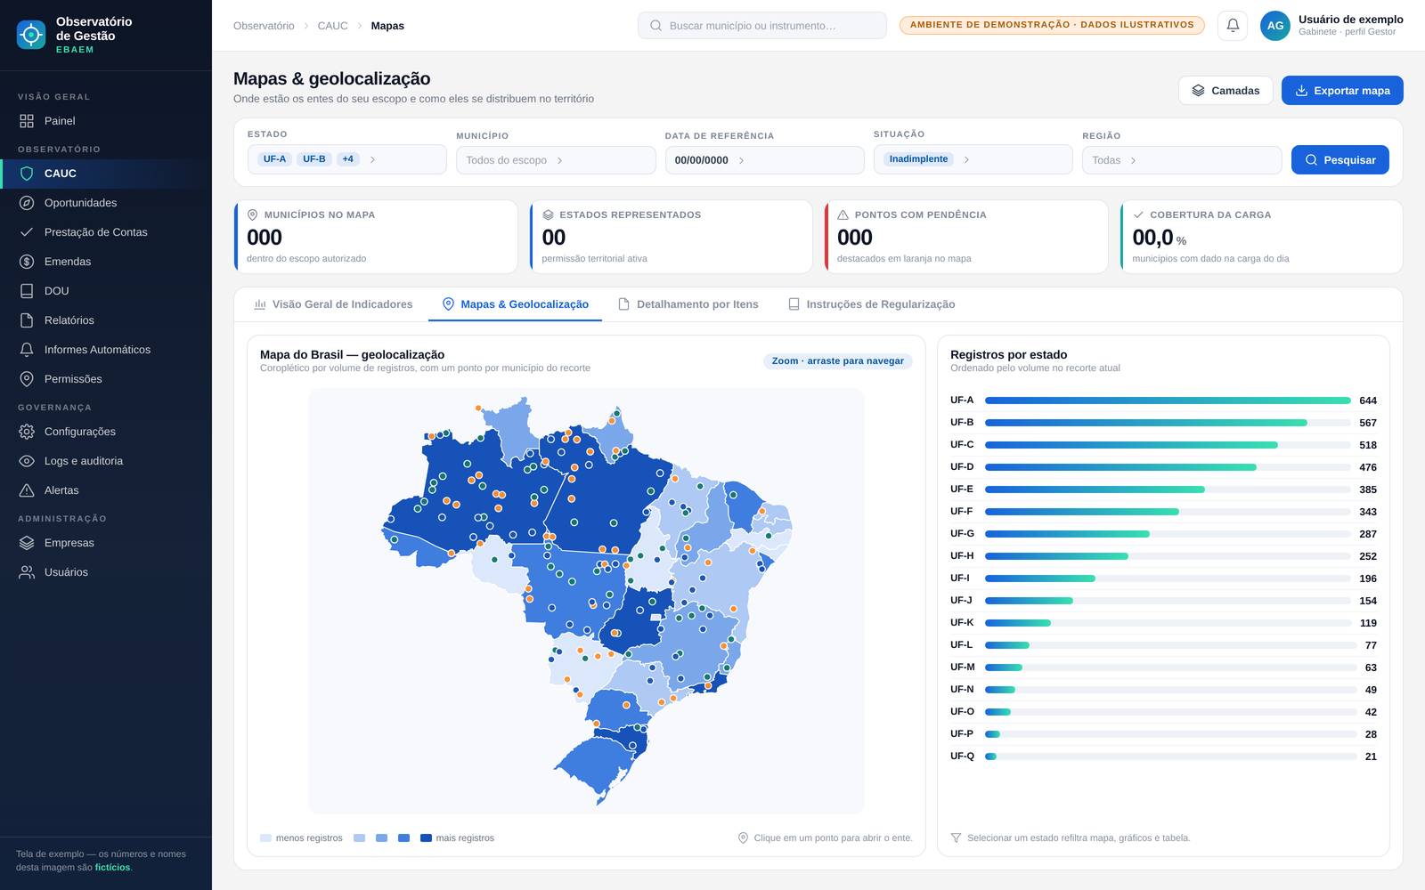Click the darkest 'mais registros' legend swatch
Screen dimensions: 1425x890
pos(426,838)
